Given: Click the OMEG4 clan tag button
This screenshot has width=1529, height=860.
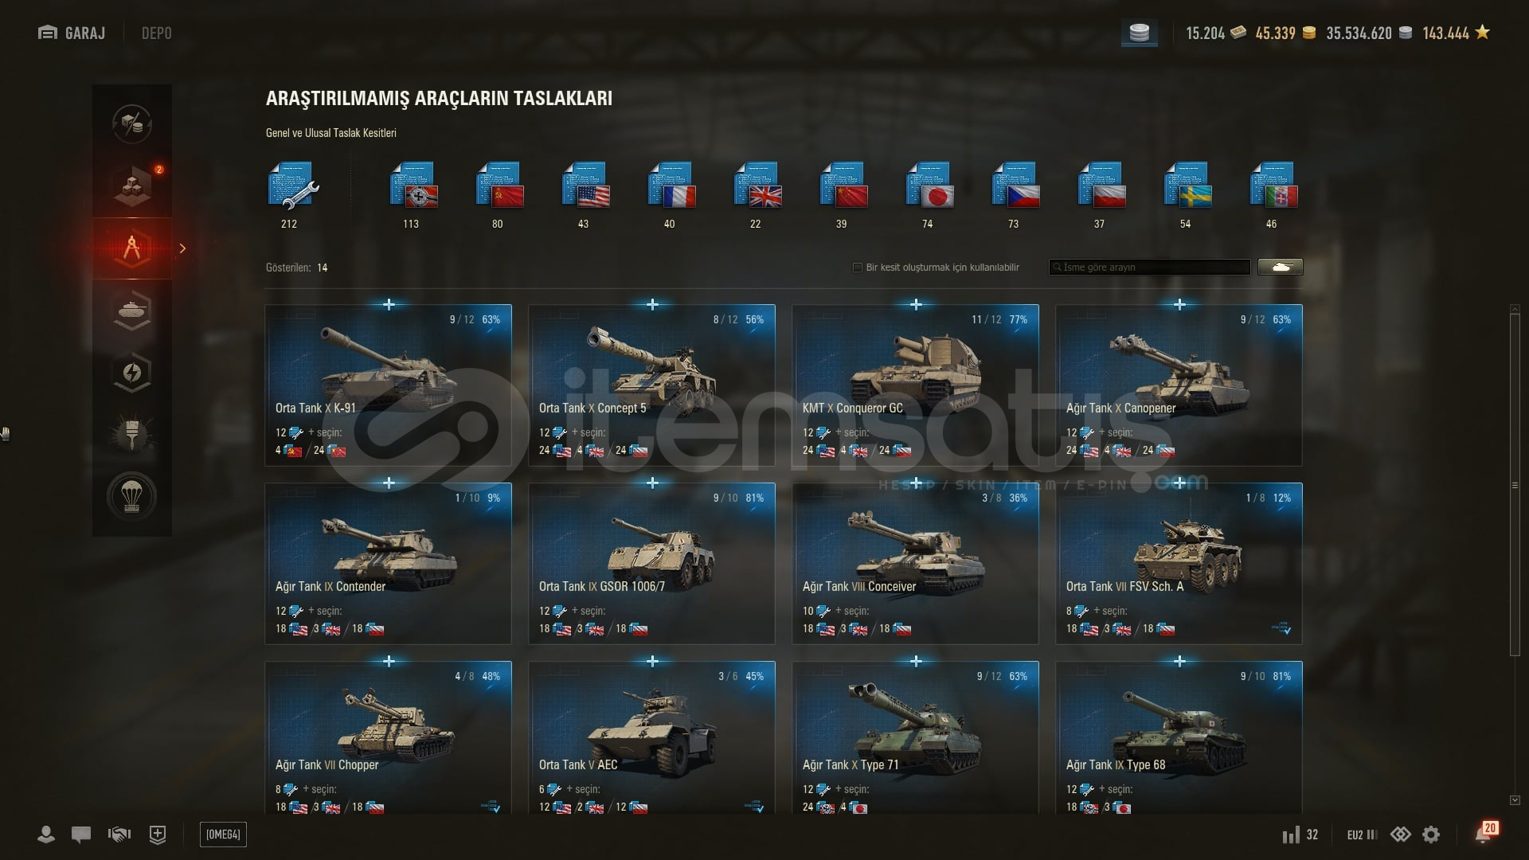Looking at the screenshot, I should click(223, 834).
